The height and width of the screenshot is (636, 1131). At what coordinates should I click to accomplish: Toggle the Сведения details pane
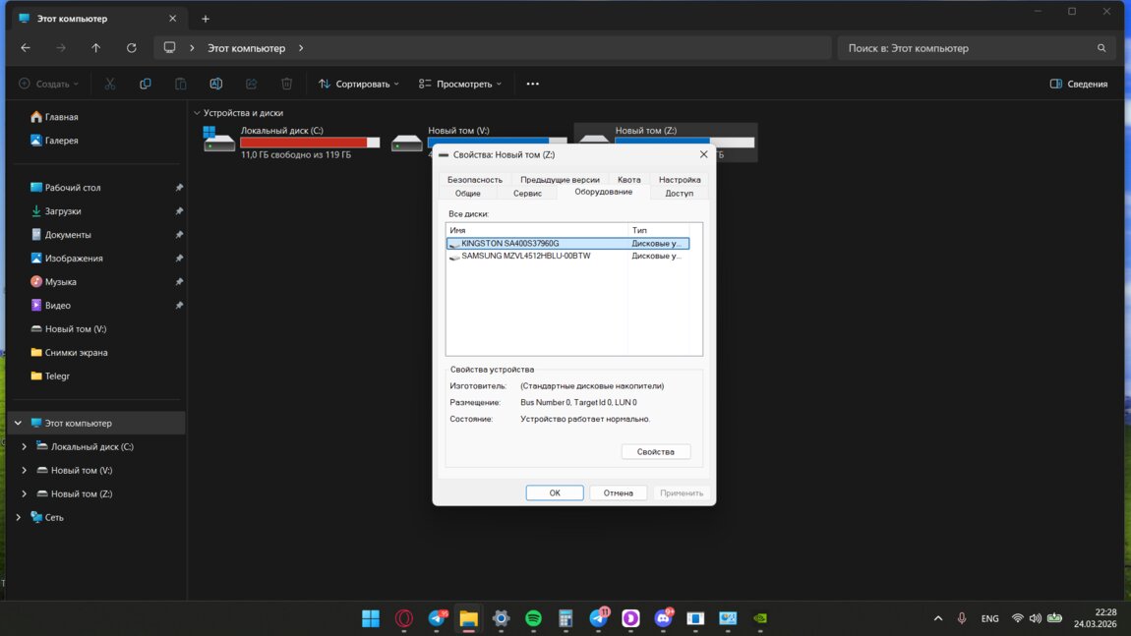click(x=1079, y=85)
